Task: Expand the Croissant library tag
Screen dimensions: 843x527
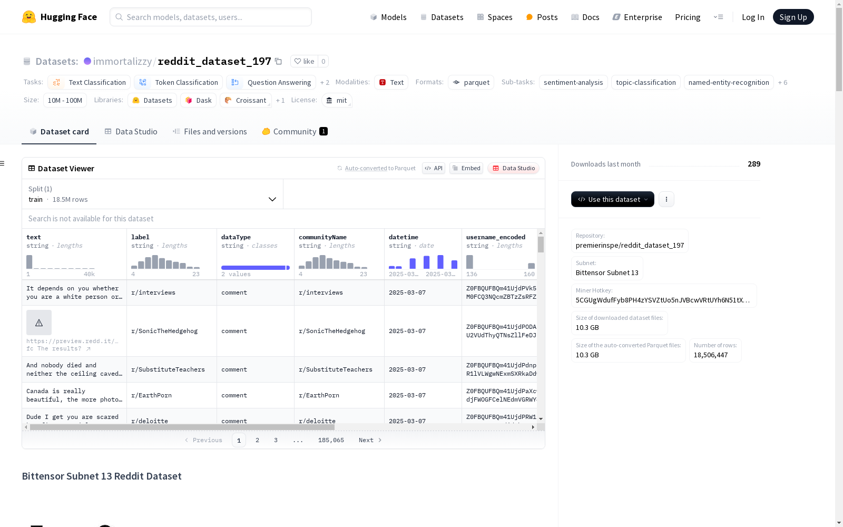Action: click(246, 100)
